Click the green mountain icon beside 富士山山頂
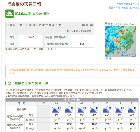140x132 pixels. 9,14
